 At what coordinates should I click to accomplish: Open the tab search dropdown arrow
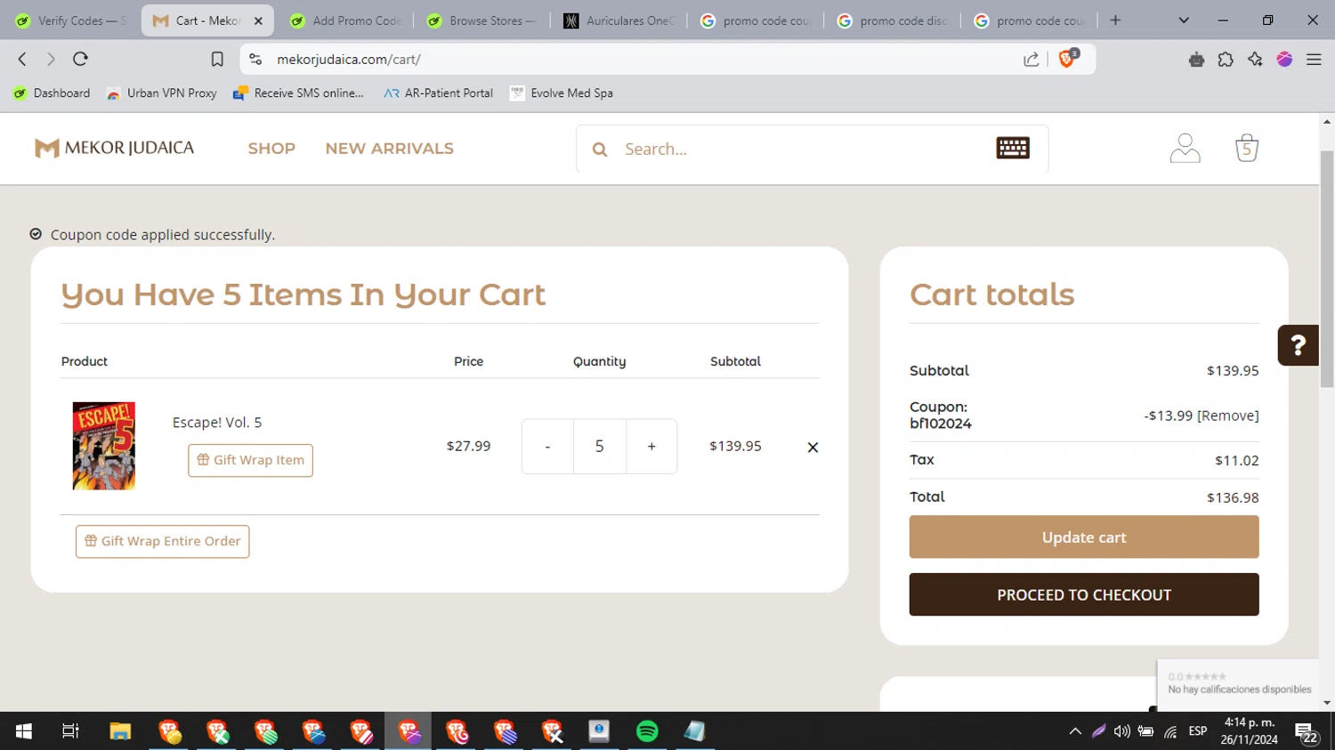point(1184,20)
